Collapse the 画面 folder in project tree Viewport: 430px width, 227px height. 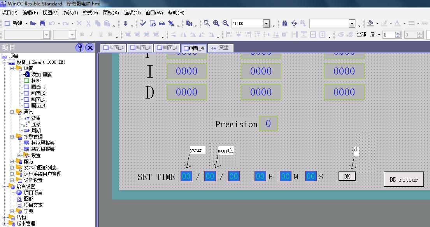[12, 68]
